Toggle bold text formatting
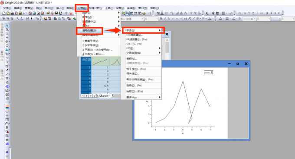The image size is (295, 159). (161, 19)
